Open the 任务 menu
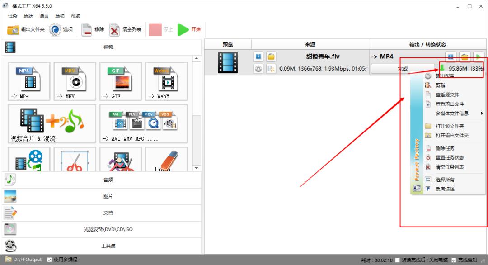The width and height of the screenshot is (488, 265). click(x=13, y=15)
